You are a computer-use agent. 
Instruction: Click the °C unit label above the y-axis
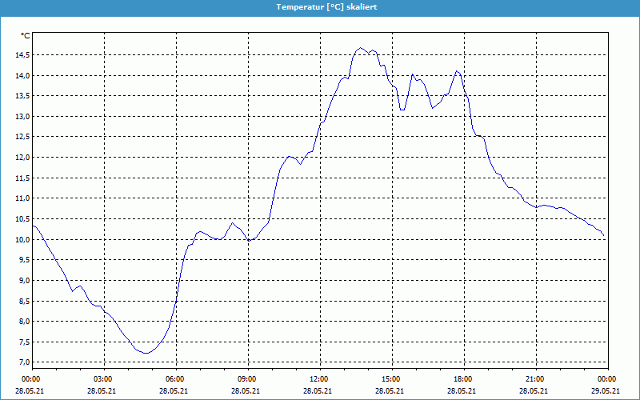click(x=26, y=35)
